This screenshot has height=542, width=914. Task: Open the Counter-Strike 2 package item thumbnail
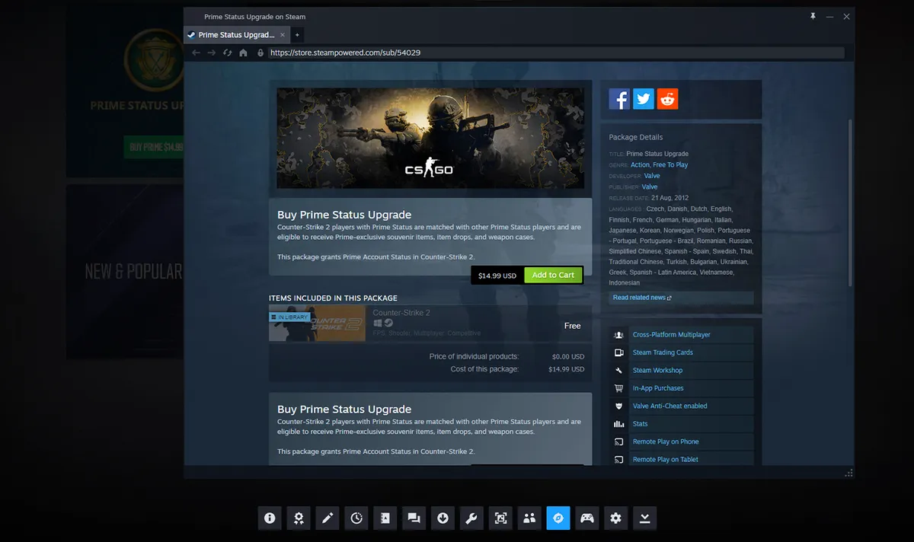318,323
